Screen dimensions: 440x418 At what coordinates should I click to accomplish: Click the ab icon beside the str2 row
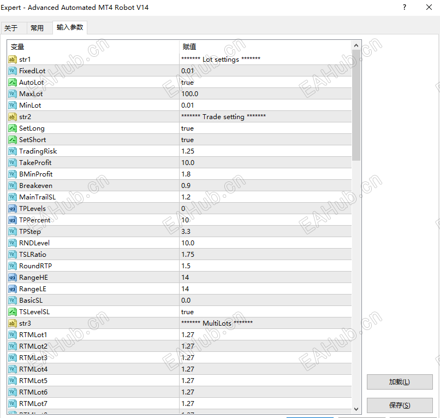pos(12,116)
